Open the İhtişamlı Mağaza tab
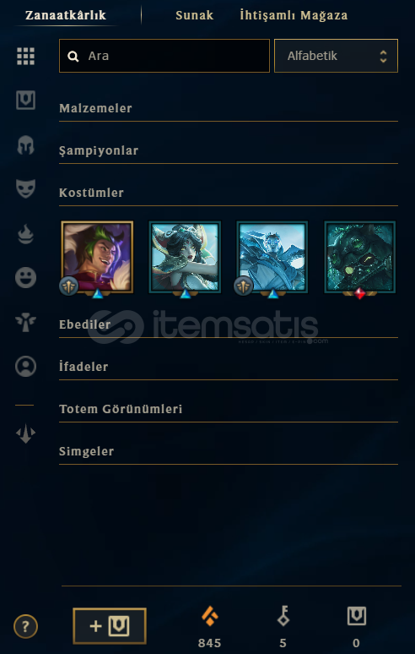 (294, 15)
